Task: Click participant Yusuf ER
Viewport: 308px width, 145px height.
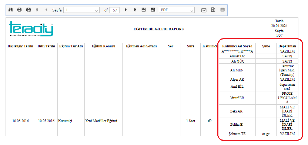Action: 237,98
